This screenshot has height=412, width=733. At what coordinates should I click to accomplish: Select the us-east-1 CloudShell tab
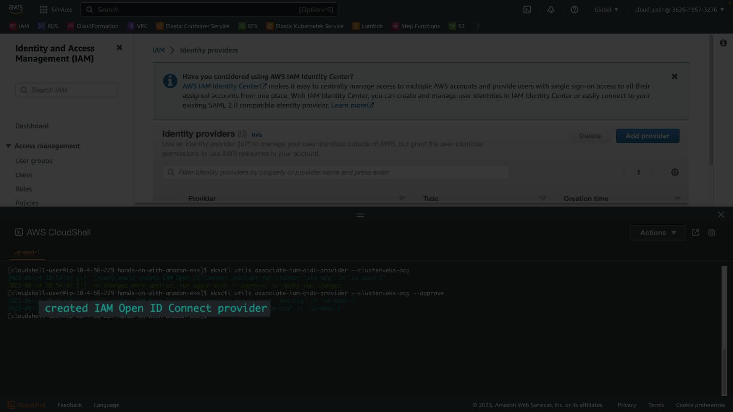pyautogui.click(x=27, y=252)
